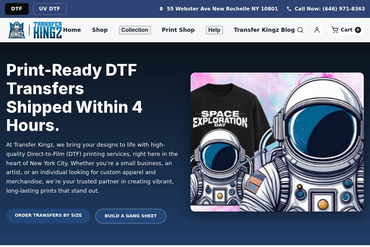
Task: Expand the Shop menu
Action: pyautogui.click(x=100, y=30)
